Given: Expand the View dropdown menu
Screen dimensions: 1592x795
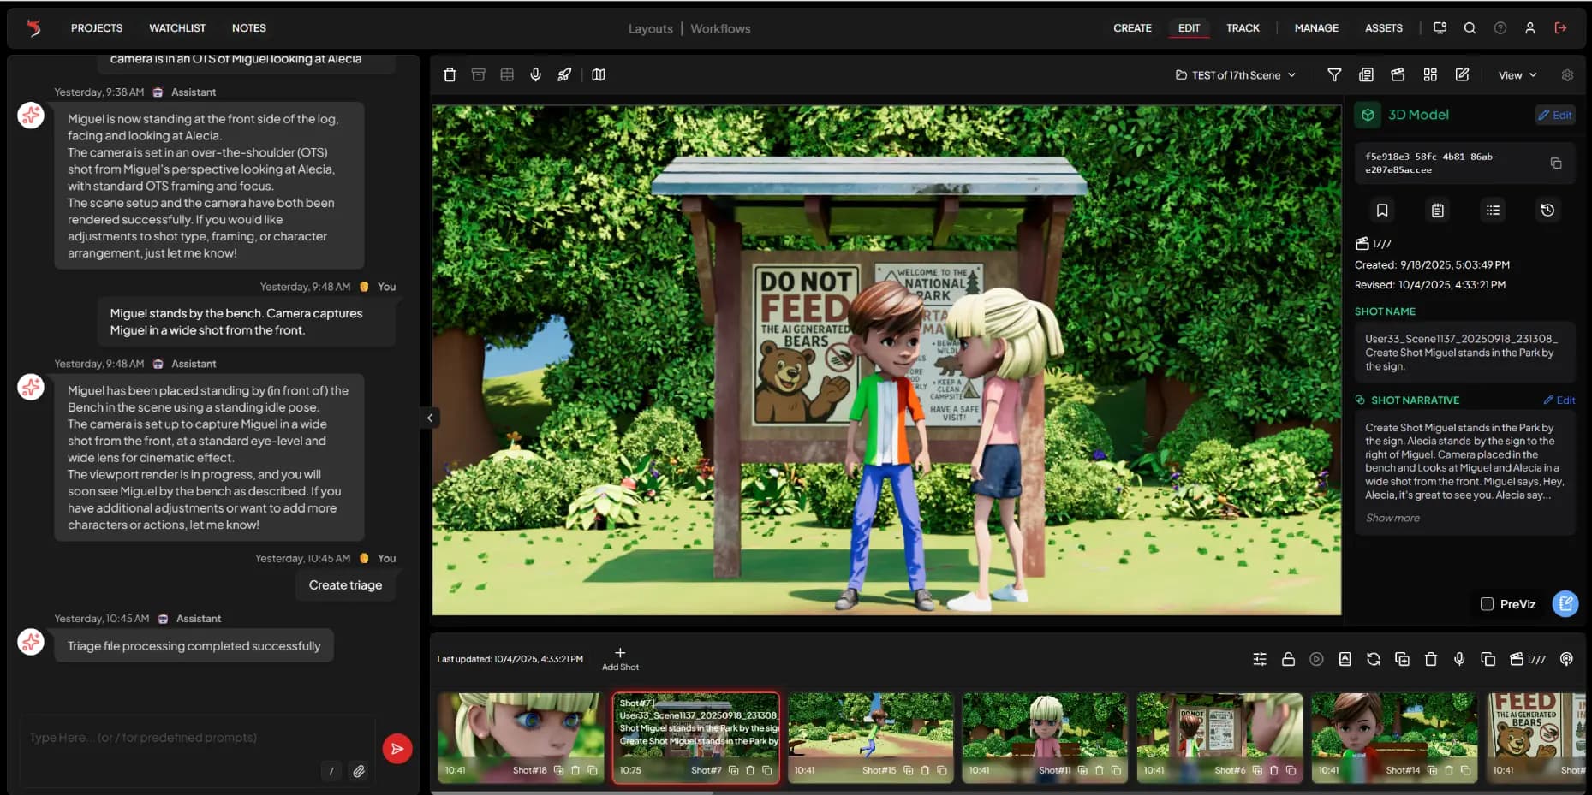Looking at the screenshot, I should click(x=1517, y=75).
